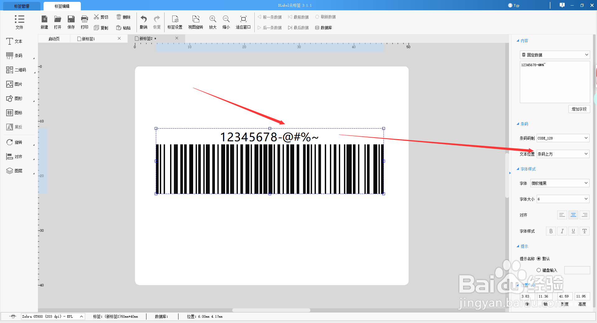The width and height of the screenshot is (597, 323).
Task: Open the 固定数据 data type dropdown
Action: coord(555,55)
